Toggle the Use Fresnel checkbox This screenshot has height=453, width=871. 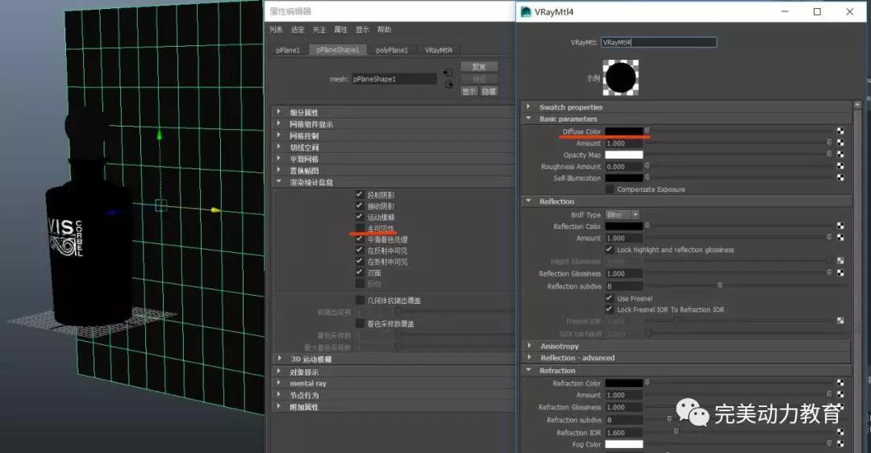610,298
